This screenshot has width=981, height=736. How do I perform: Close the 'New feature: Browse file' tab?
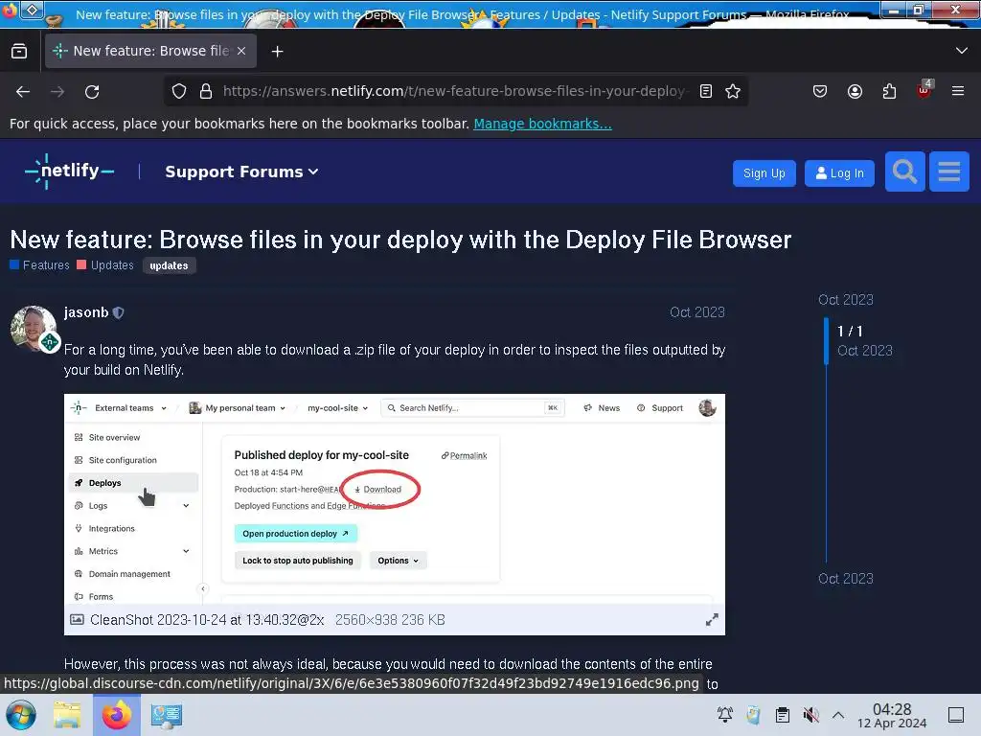coord(241,52)
